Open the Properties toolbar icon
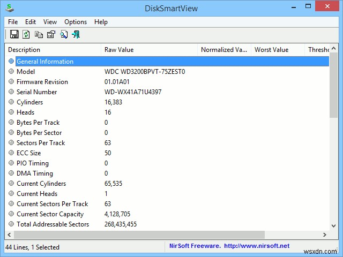343x257 pixels. (51, 34)
